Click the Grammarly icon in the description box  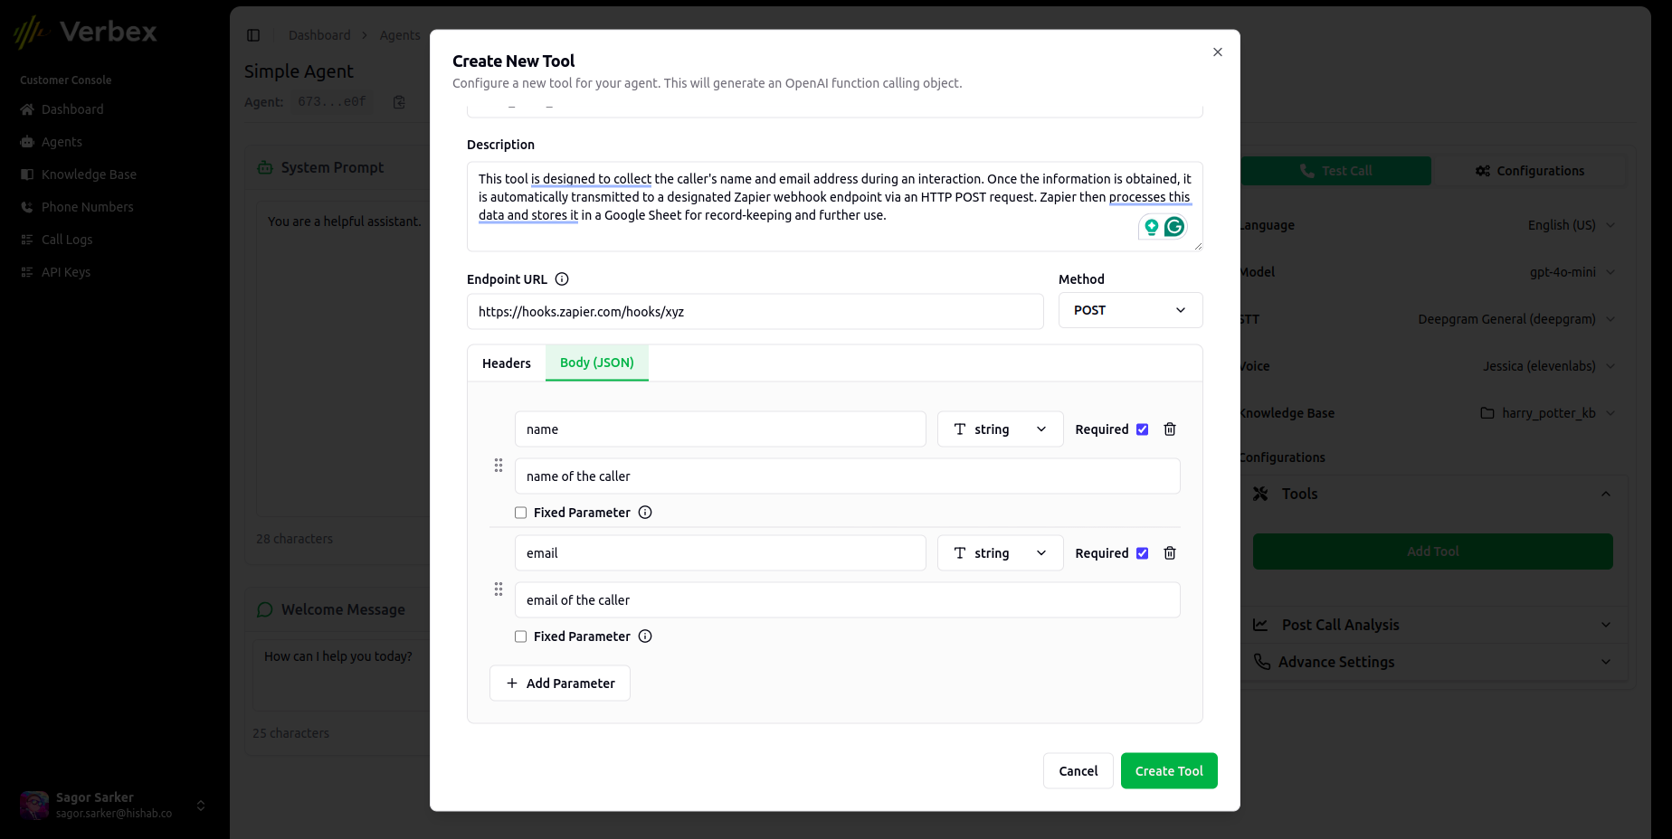(x=1174, y=227)
